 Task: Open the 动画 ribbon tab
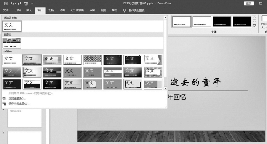click(x=62, y=10)
